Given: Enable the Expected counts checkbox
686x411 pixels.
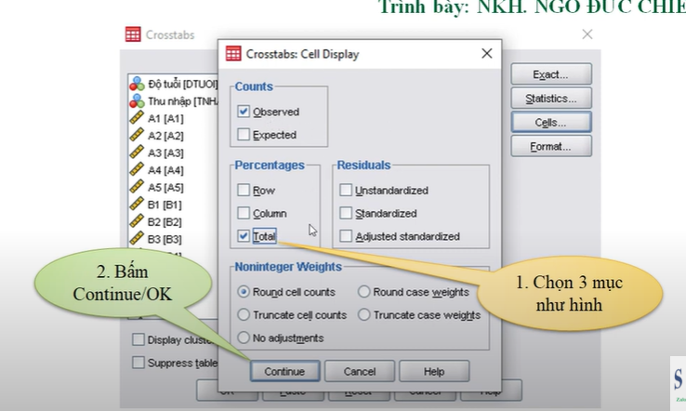Looking at the screenshot, I should pyautogui.click(x=244, y=135).
